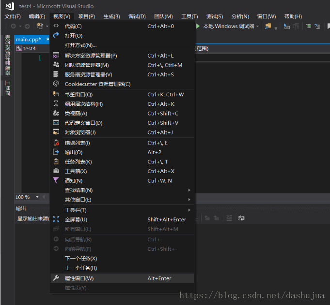
Task: Open the Server Explorer vertical side tab
Action: 8,55
